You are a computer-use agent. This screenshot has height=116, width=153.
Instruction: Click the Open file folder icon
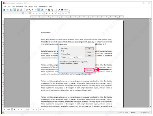[4, 10]
